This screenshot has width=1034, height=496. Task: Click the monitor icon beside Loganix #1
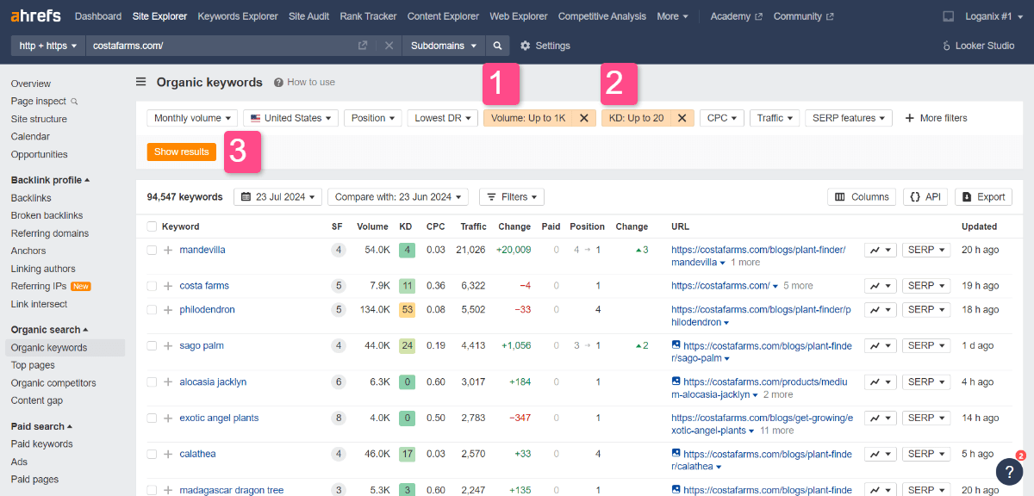point(949,16)
